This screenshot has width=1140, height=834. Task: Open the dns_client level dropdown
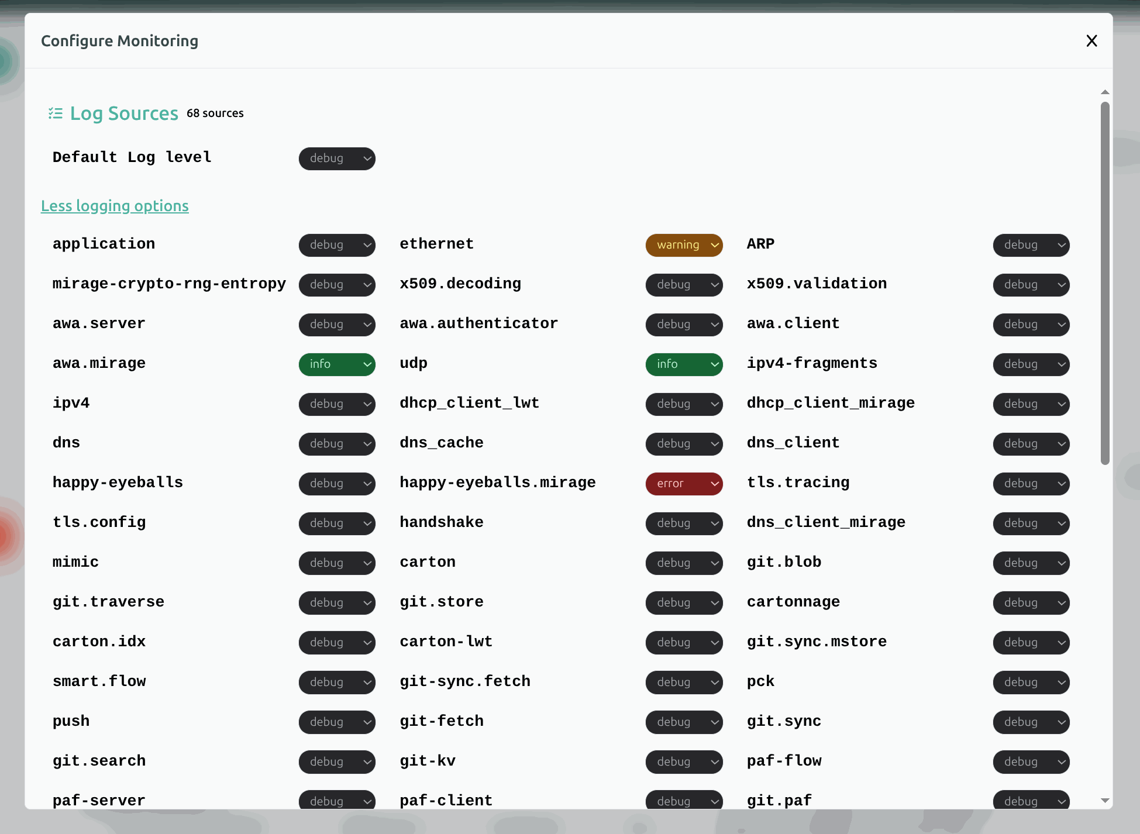click(1031, 444)
